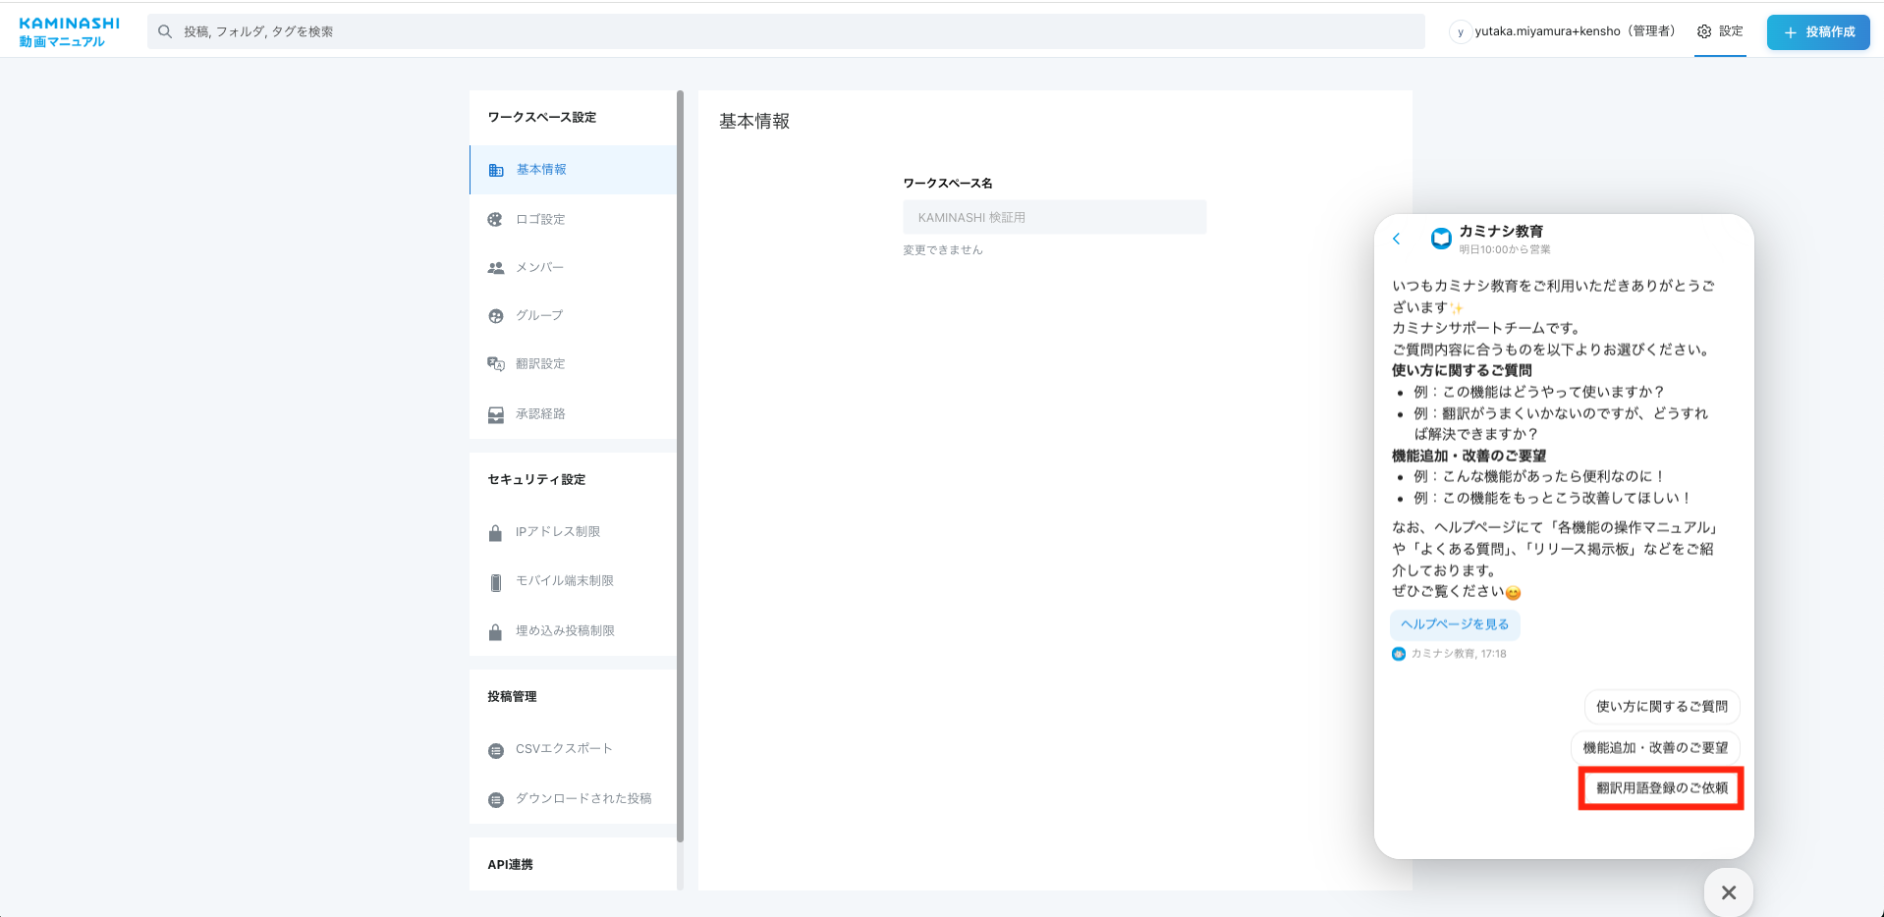The image size is (1884, 917).
Task: Click the inbox icon beside 承認経路
Action: [x=495, y=415]
